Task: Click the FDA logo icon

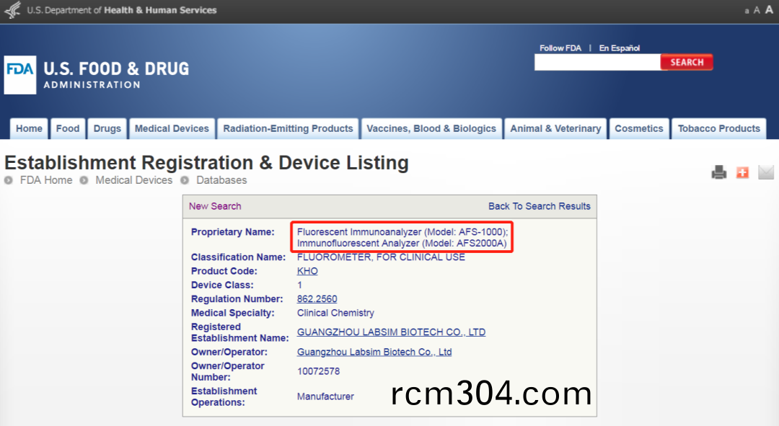Action: [20, 75]
